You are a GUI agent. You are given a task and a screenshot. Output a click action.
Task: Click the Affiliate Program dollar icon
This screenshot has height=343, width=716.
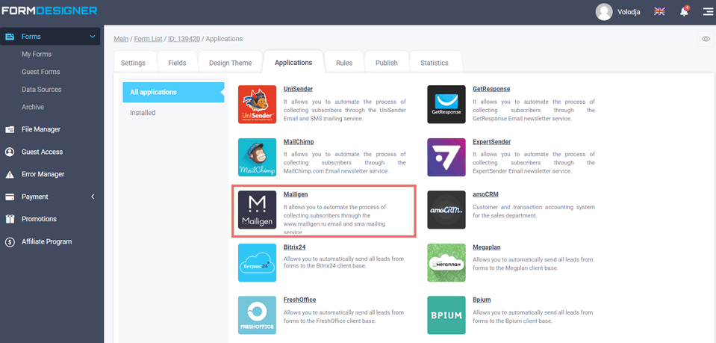click(x=10, y=241)
